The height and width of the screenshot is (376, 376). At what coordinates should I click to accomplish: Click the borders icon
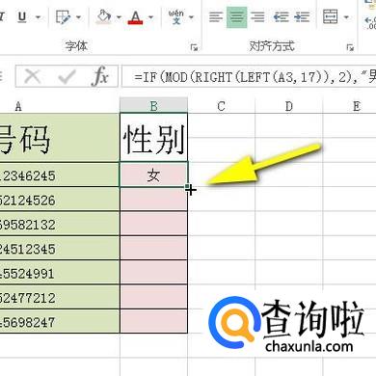pyautogui.click(x=63, y=17)
